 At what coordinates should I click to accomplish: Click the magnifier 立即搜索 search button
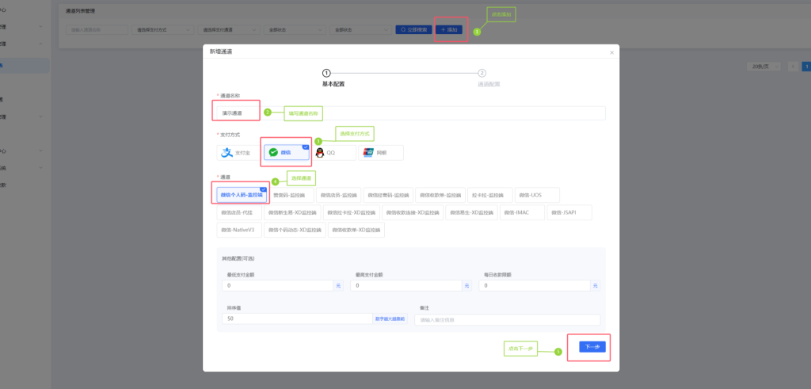pyautogui.click(x=413, y=30)
